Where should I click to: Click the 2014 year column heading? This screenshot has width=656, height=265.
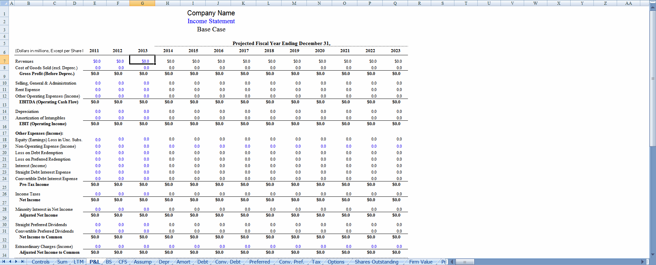click(168, 50)
